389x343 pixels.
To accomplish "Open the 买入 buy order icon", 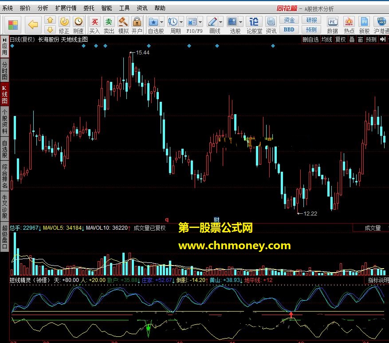I will pos(94,25).
